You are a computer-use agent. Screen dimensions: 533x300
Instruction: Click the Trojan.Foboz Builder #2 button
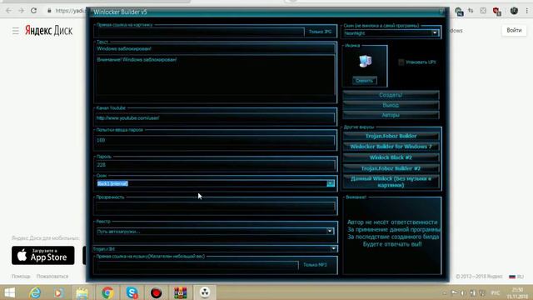click(x=391, y=168)
